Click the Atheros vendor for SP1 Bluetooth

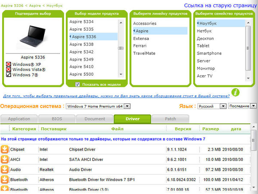point(47,180)
